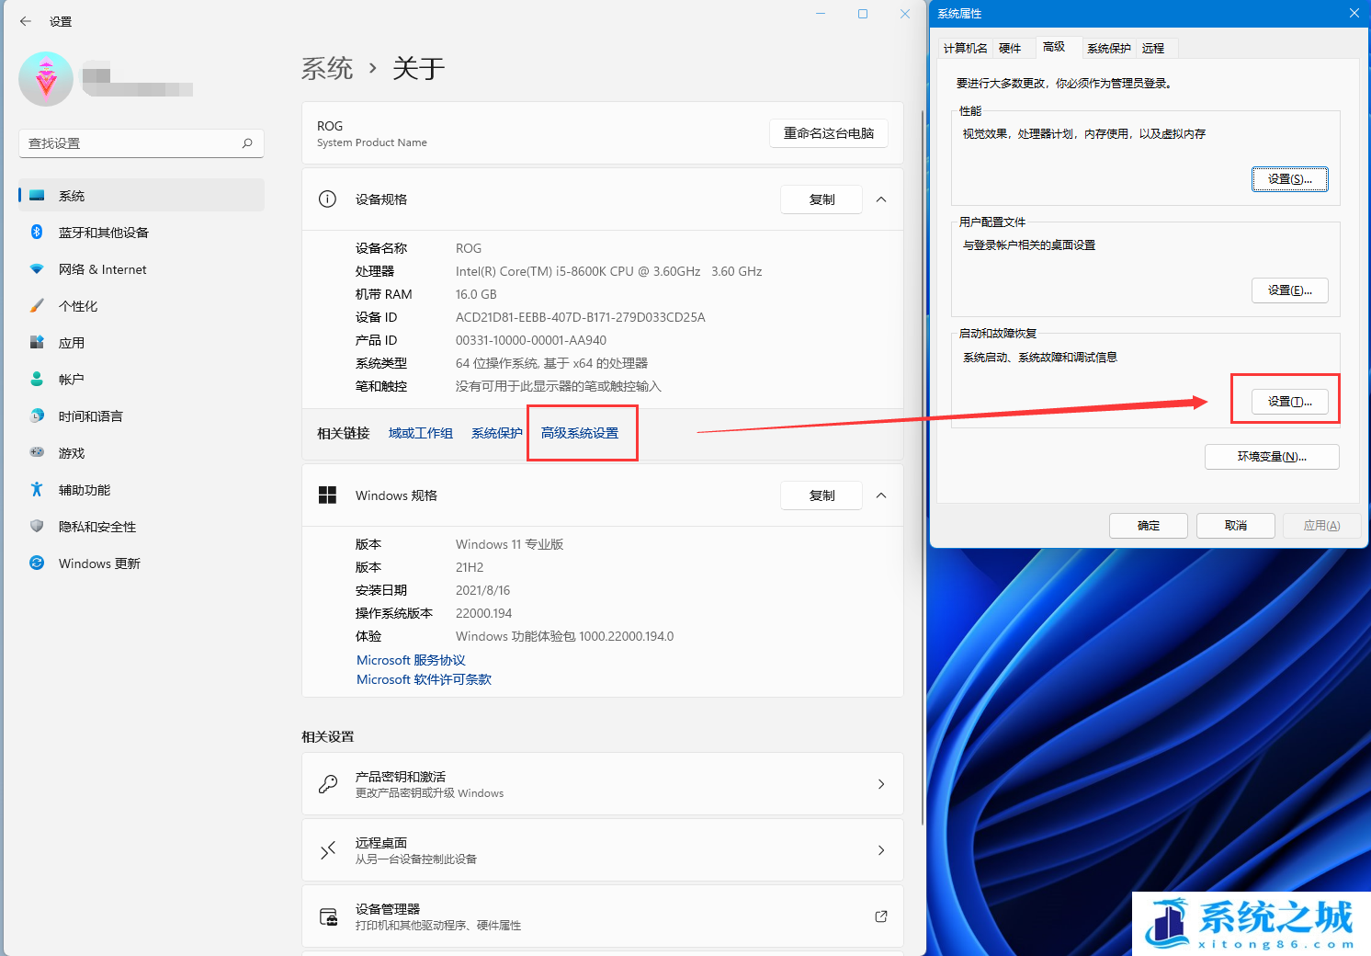Close the 系统属性 dialog
This screenshot has width=1371, height=956.
point(1354,13)
